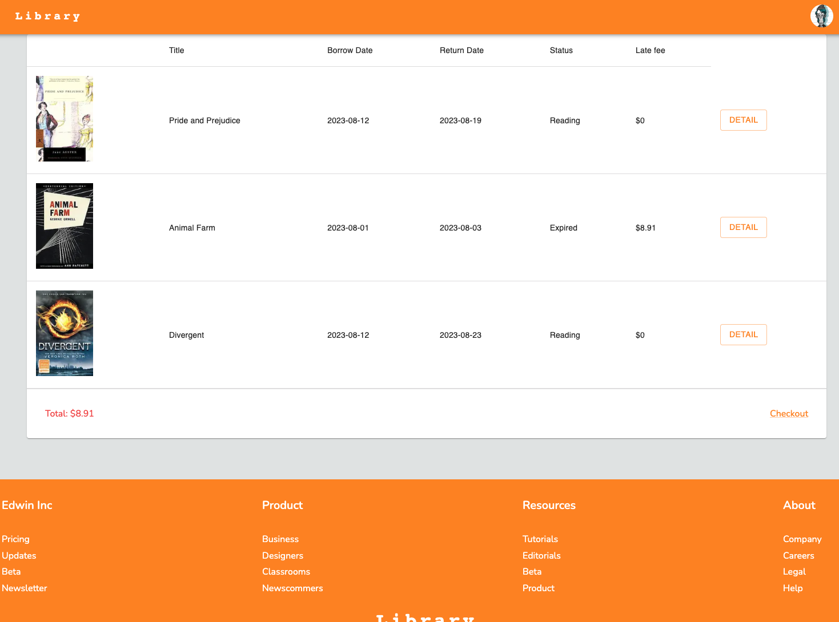This screenshot has height=622, width=839.
Task: Open details for Divergent
Action: click(743, 334)
